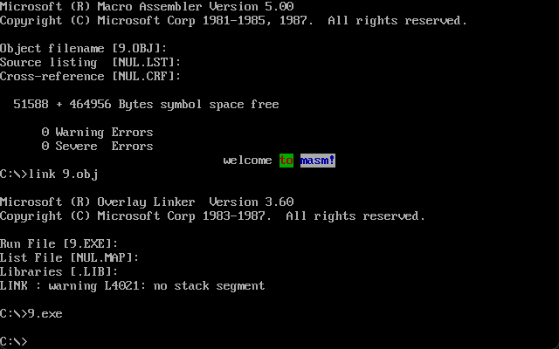This screenshot has height=349, width=559.
Task: Click the assembler copyright line 1981-1985, 1987
Action: click(233, 21)
